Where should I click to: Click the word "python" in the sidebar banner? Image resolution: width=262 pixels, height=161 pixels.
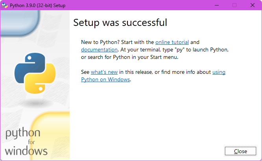(x=23, y=134)
